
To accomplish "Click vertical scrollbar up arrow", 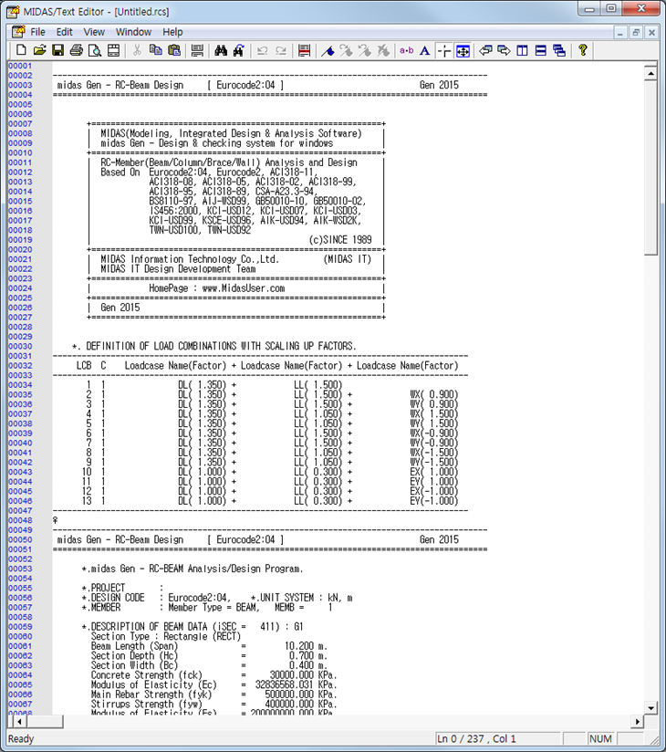I will pyautogui.click(x=650, y=73).
